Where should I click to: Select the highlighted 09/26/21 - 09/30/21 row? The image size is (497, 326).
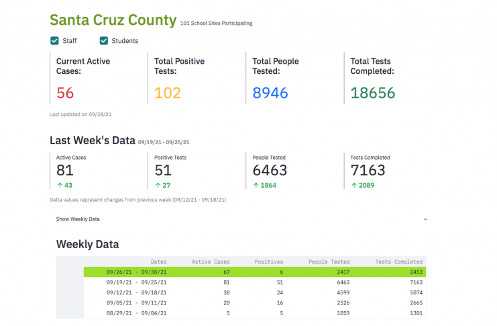pos(255,272)
